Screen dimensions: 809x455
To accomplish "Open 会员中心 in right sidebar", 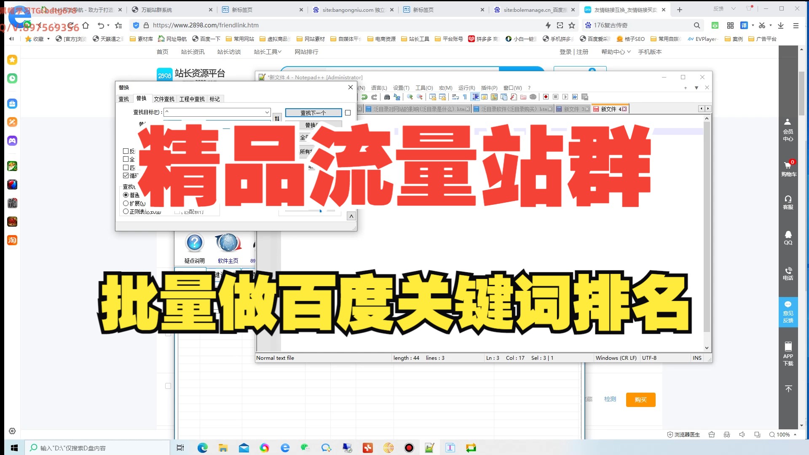I will (788, 130).
